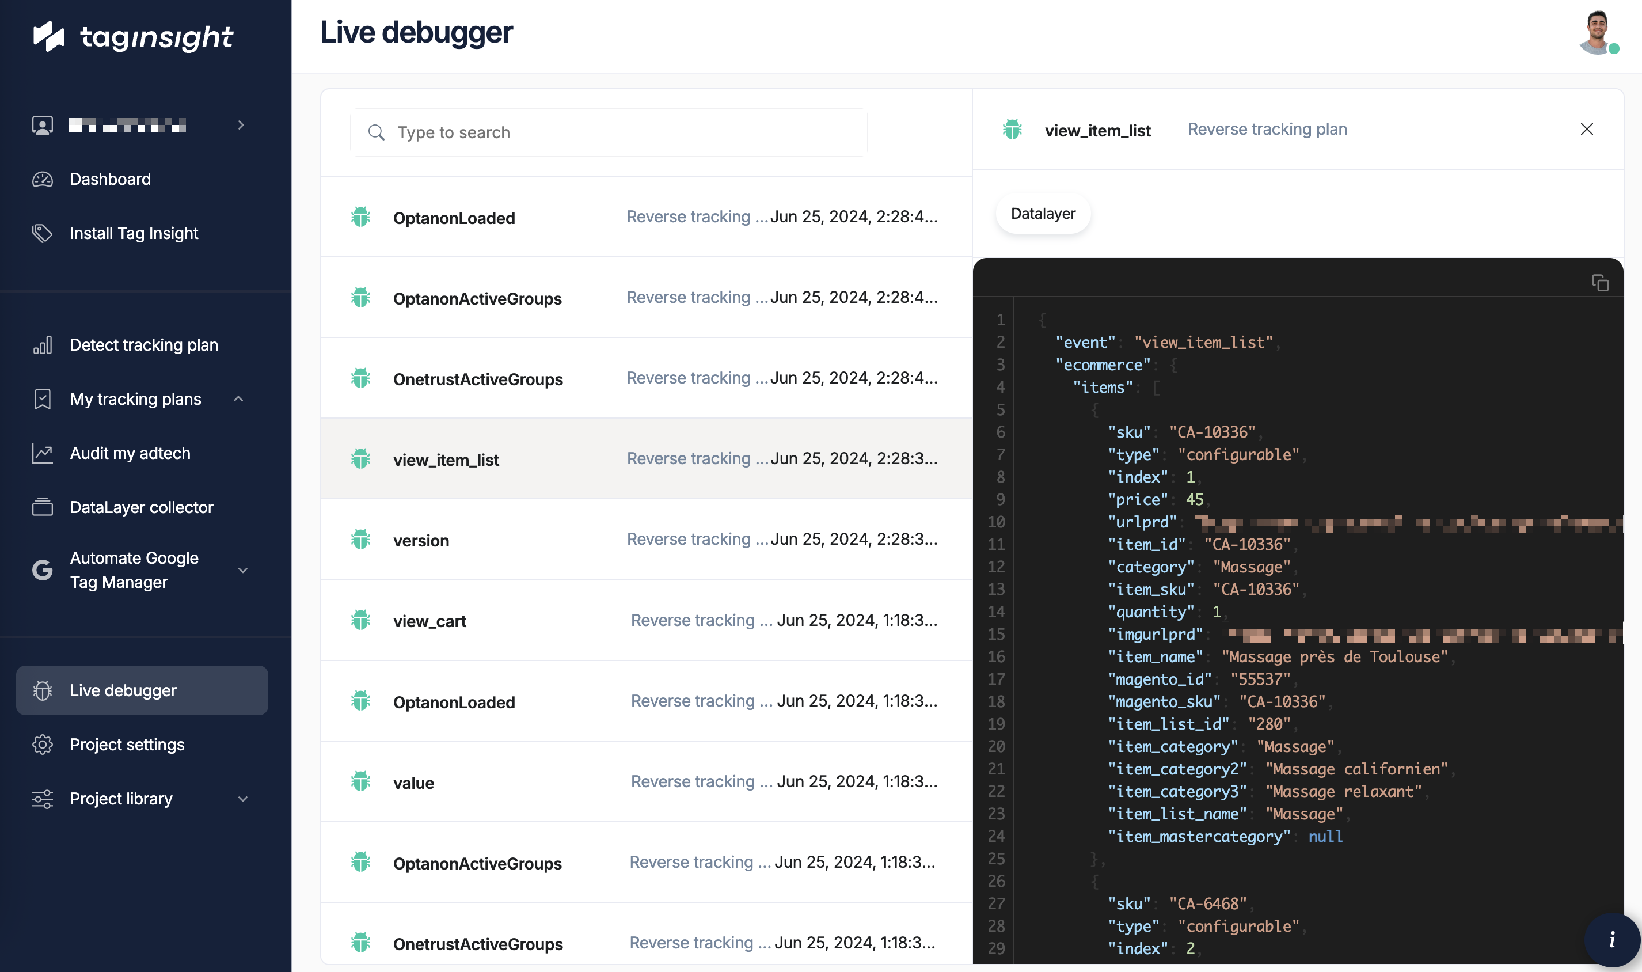Open the account switcher chevron
1642x972 pixels.
point(242,125)
